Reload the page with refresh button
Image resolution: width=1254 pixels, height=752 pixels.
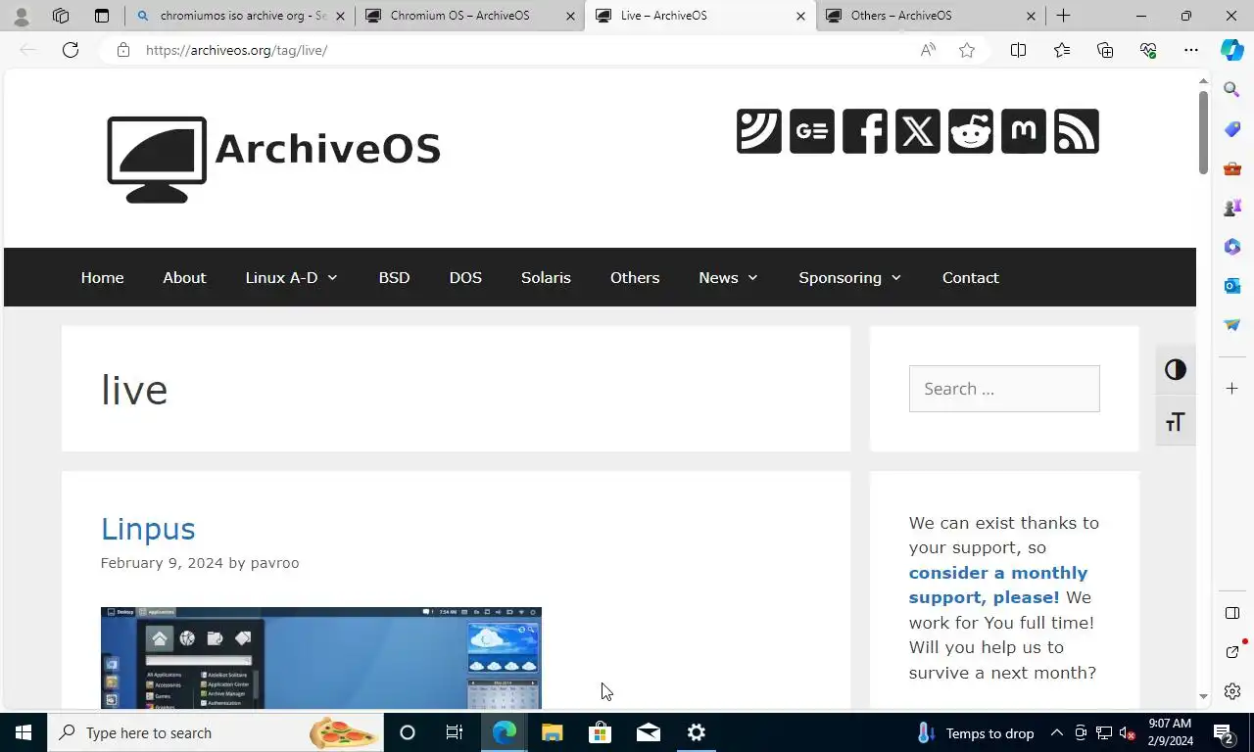tap(71, 50)
